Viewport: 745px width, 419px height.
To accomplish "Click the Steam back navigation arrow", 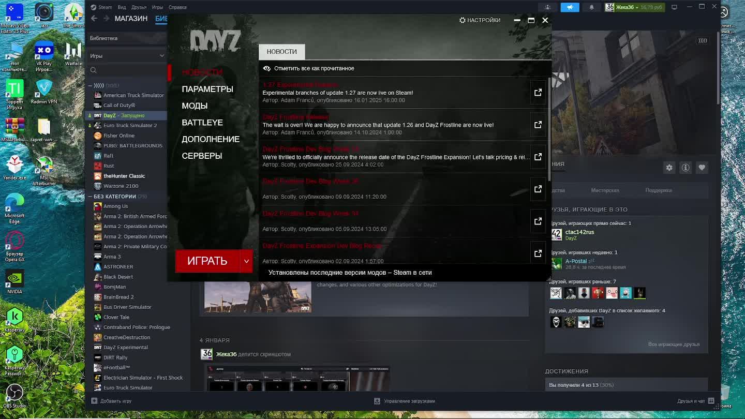I will point(94,19).
